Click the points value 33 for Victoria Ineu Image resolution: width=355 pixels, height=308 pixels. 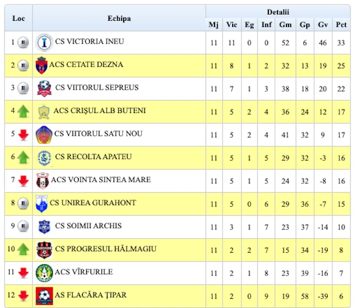(341, 43)
